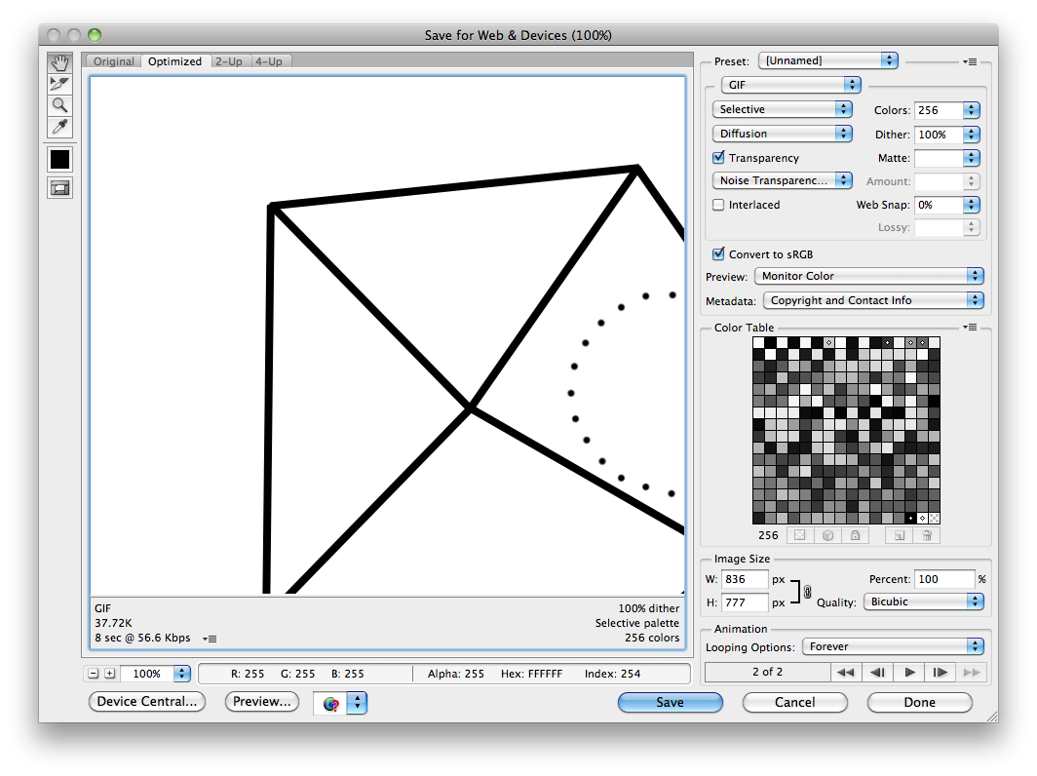Open the Selective color reduction dropdown
This screenshot has width=1037, height=776.
click(x=783, y=109)
